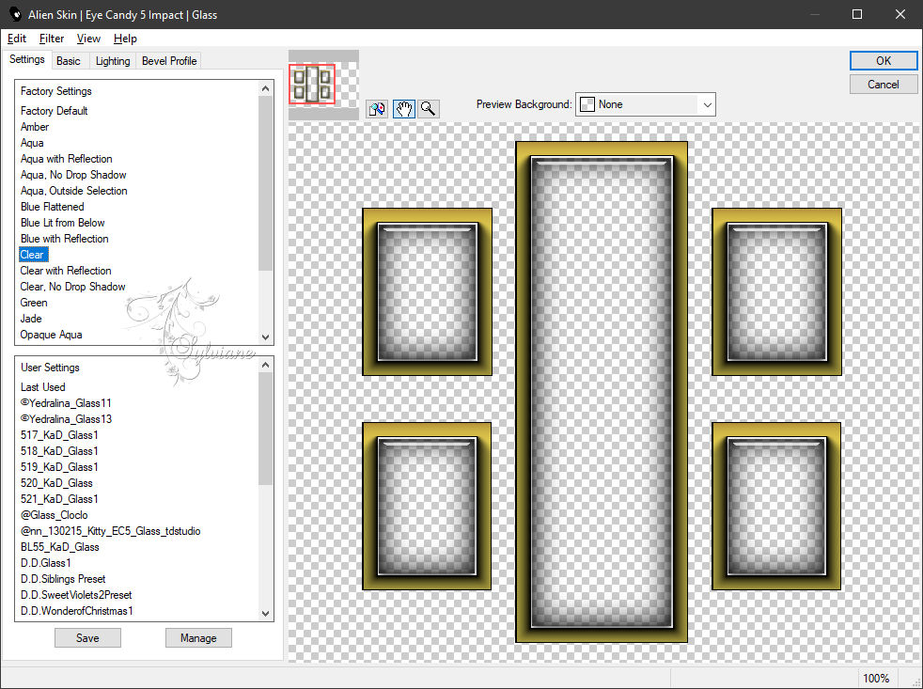Open the View menu
The width and height of the screenshot is (923, 689).
(88, 39)
